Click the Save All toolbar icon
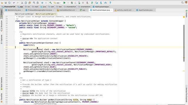This screenshot has width=188, height=105. 6,3
